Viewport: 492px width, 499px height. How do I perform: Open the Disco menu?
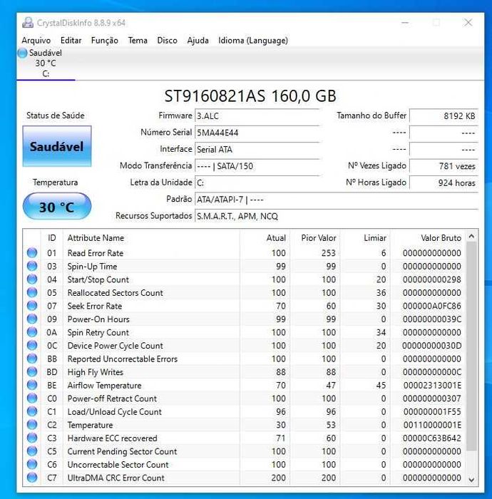(167, 41)
